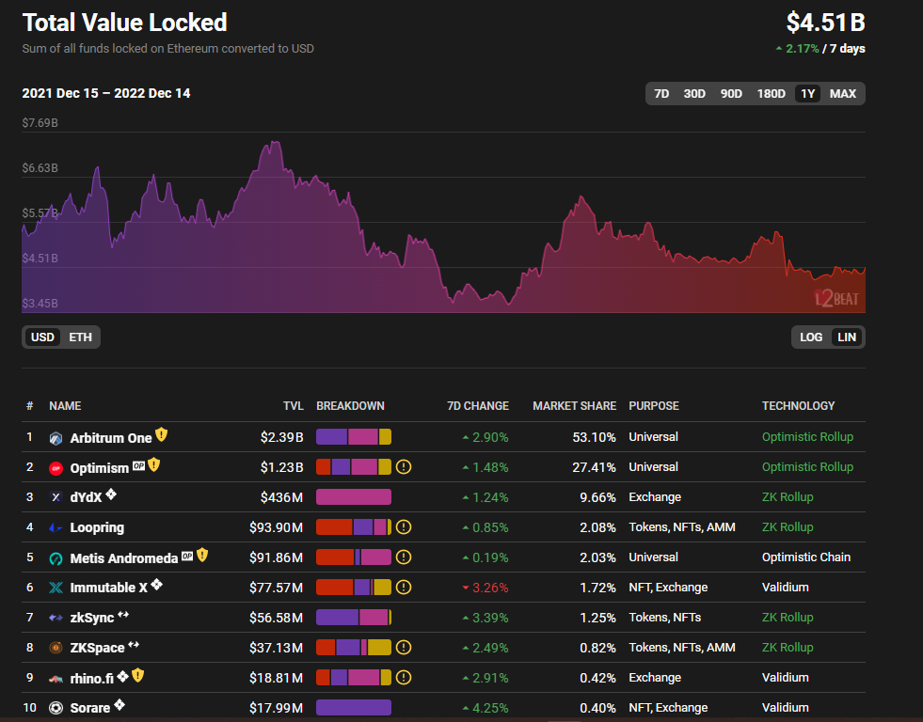Screen dimensions: 923x722
Task: Click the 7D CHANGE column header
Action: click(x=478, y=406)
